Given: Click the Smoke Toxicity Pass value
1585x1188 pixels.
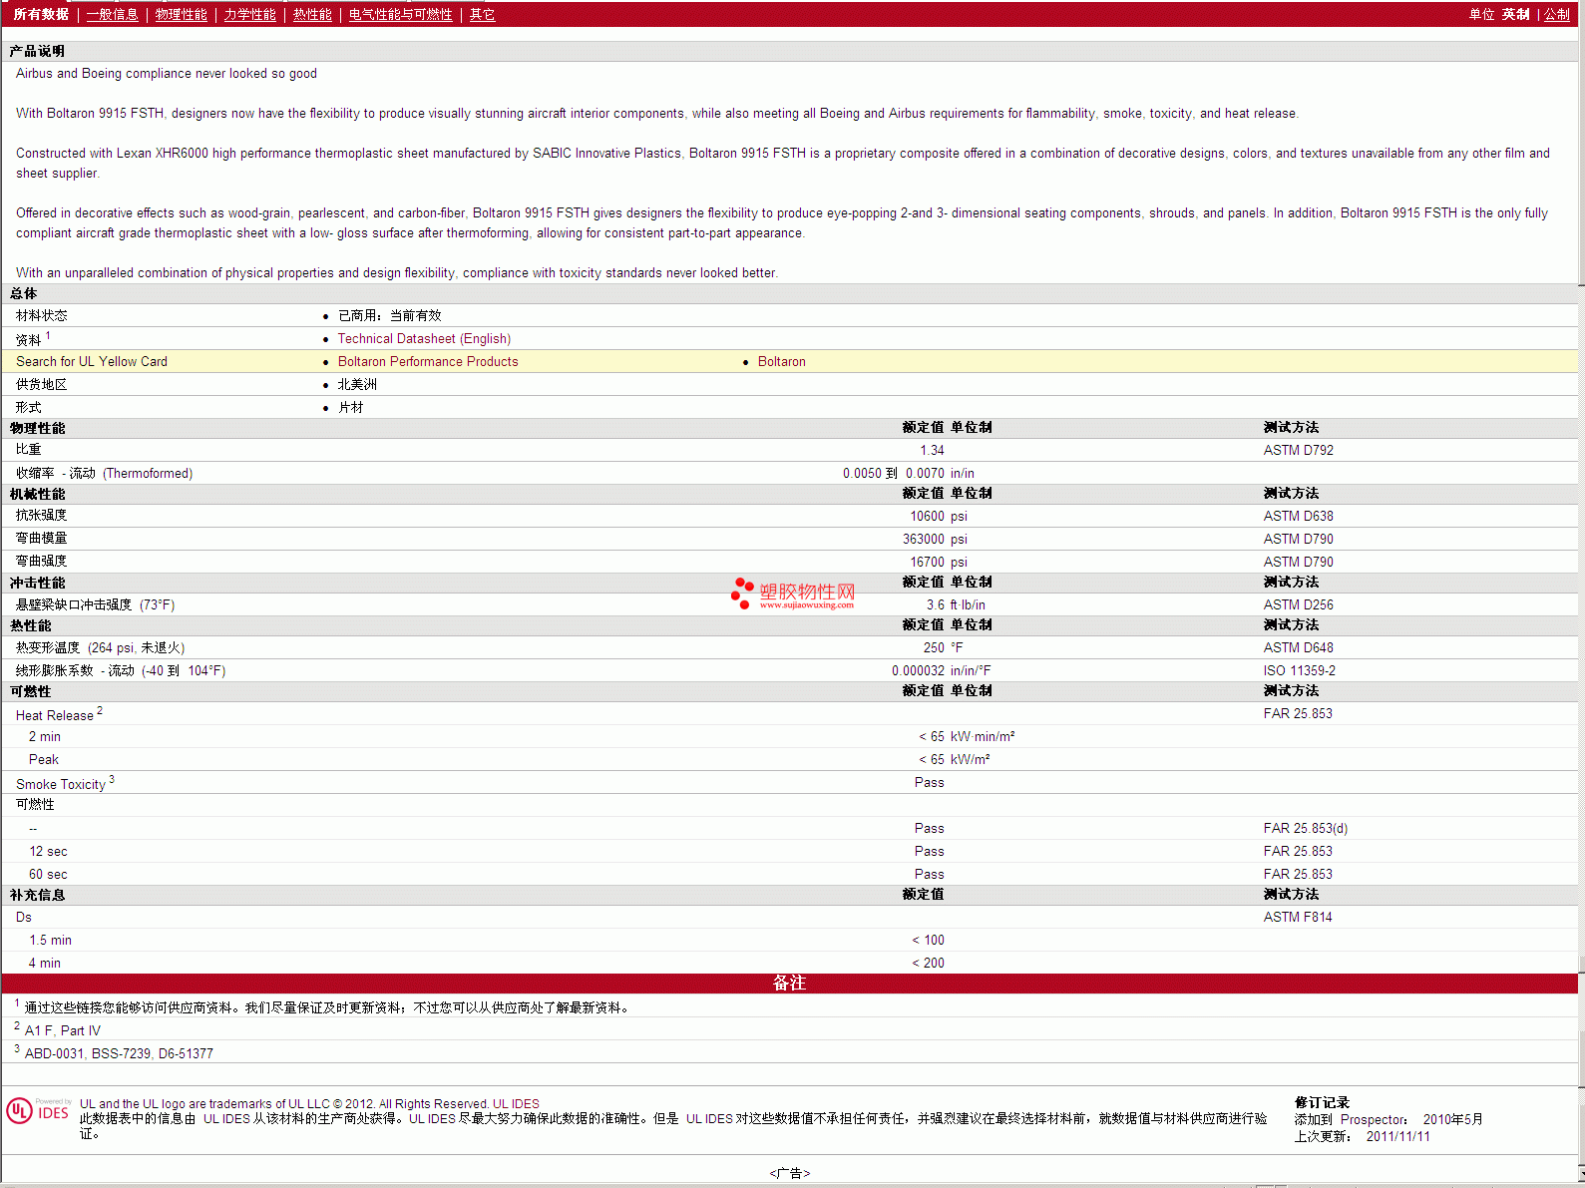Looking at the screenshot, I should click(929, 783).
